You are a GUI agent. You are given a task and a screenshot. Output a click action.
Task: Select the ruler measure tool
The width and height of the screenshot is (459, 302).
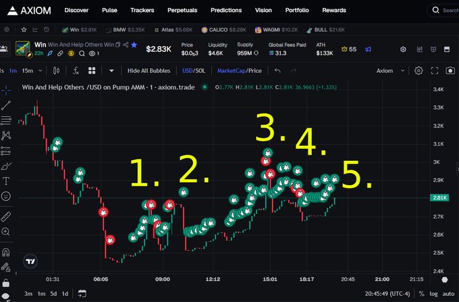point(6,216)
